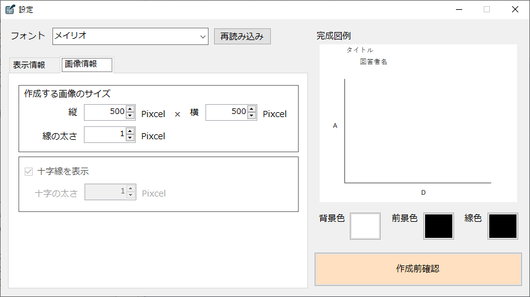Open the フォント dropdown list
Image resolution: width=530 pixels, height=297 pixels.
(203, 36)
